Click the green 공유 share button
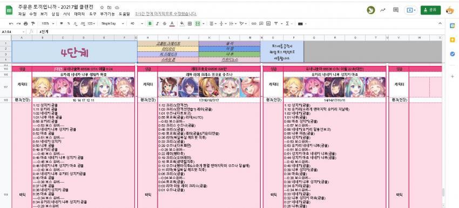Viewport: 459px width, 208px height. [430, 10]
